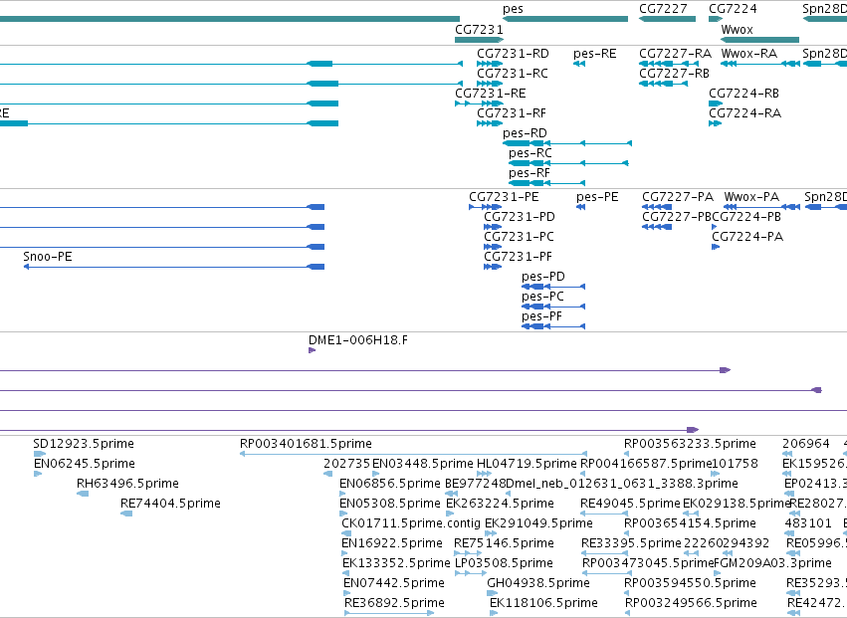Screen dimensions: 847x618
Task: Select the pes-PF protein label
Action: click(x=541, y=317)
